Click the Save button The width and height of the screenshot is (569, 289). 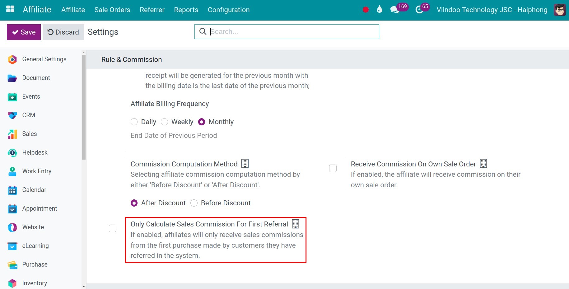point(24,32)
